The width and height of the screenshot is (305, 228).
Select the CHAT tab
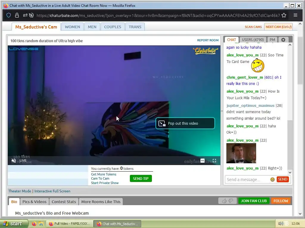(x=231, y=40)
